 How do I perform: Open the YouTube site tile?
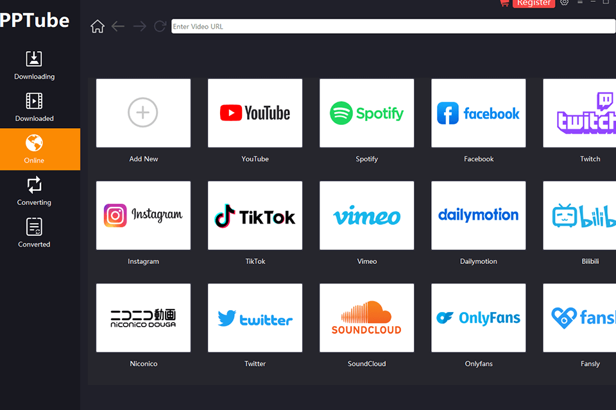(255, 113)
